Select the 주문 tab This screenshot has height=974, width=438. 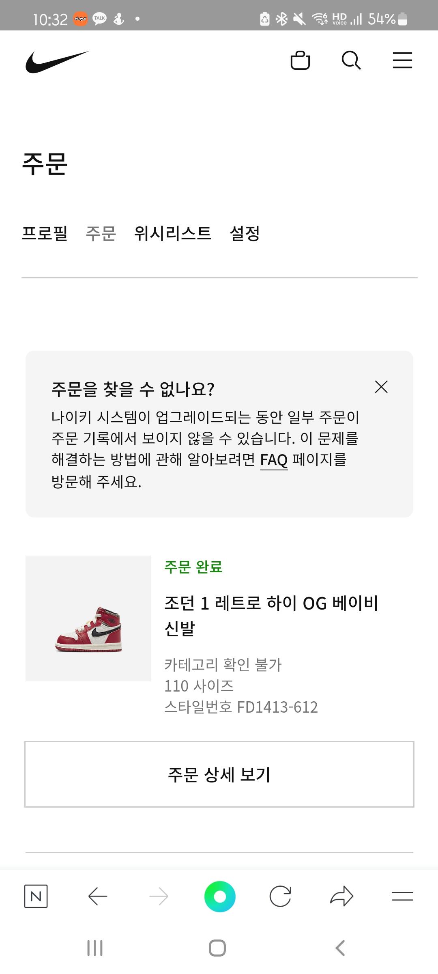[101, 233]
